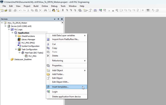Click the Save floppy disk toolbar icon
The image size is (166, 105).
[x=10, y=10]
